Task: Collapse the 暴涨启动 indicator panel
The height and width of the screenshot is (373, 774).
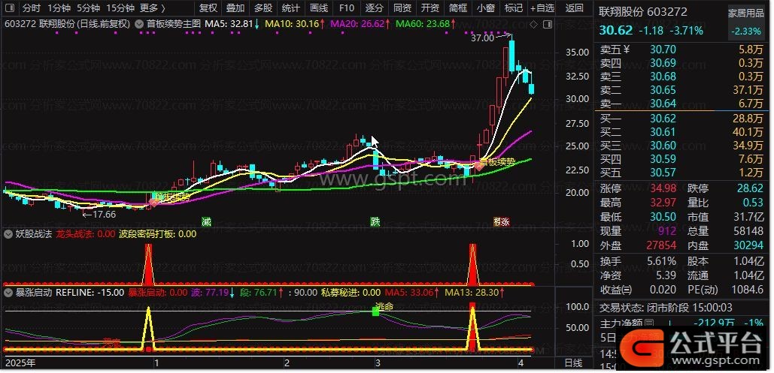Action: [x=8, y=293]
